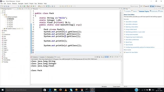Expand the Collections project node
The width and height of the screenshot is (164, 92).
[x=1, y=34]
